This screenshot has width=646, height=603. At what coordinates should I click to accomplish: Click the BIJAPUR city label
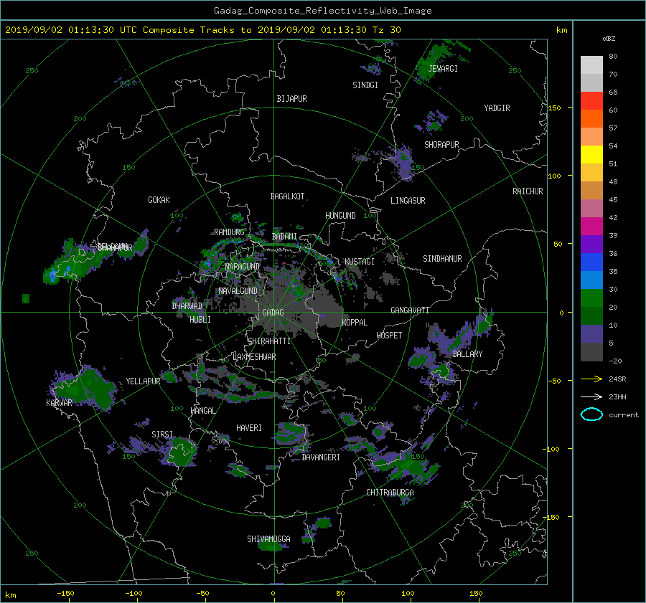(x=291, y=99)
